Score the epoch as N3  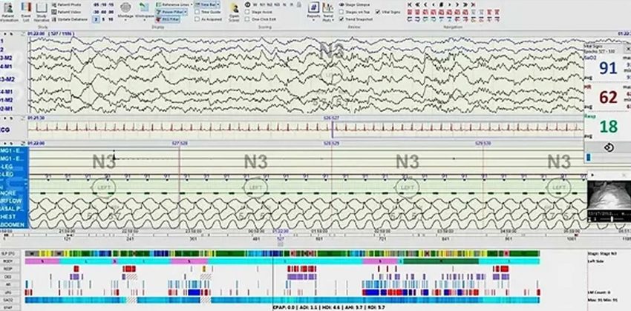click(277, 4)
